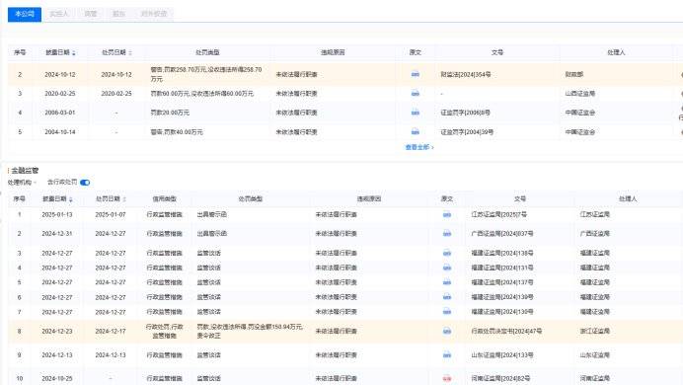Open the red document icon in row 10

point(447,378)
